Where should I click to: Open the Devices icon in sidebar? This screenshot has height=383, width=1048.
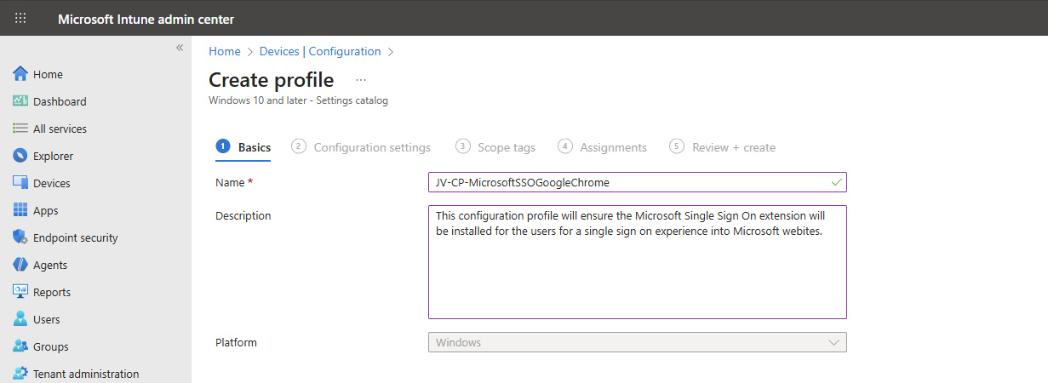[20, 183]
